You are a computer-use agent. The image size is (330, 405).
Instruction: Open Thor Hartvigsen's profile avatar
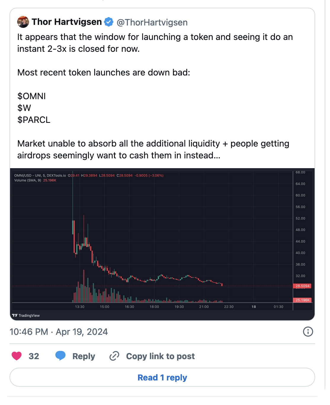(23, 22)
